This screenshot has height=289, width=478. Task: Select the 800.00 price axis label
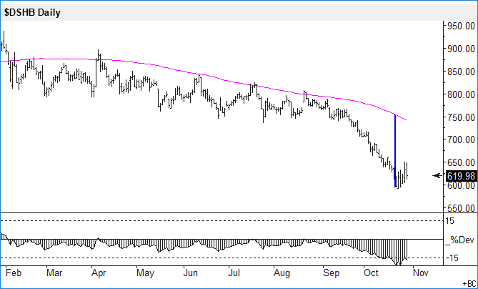tap(462, 94)
